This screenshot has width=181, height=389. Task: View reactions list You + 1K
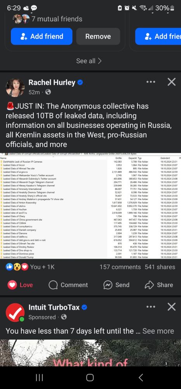30,267
